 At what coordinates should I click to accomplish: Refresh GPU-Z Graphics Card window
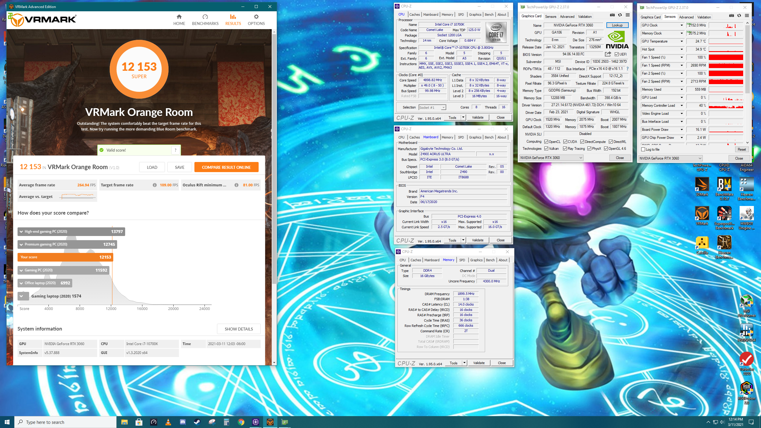(x=620, y=15)
